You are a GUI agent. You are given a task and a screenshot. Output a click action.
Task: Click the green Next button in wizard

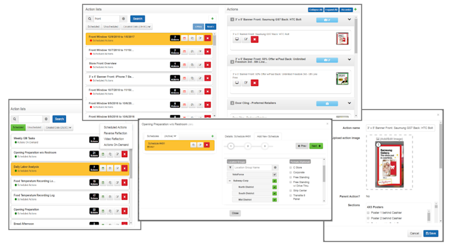tap(316, 146)
